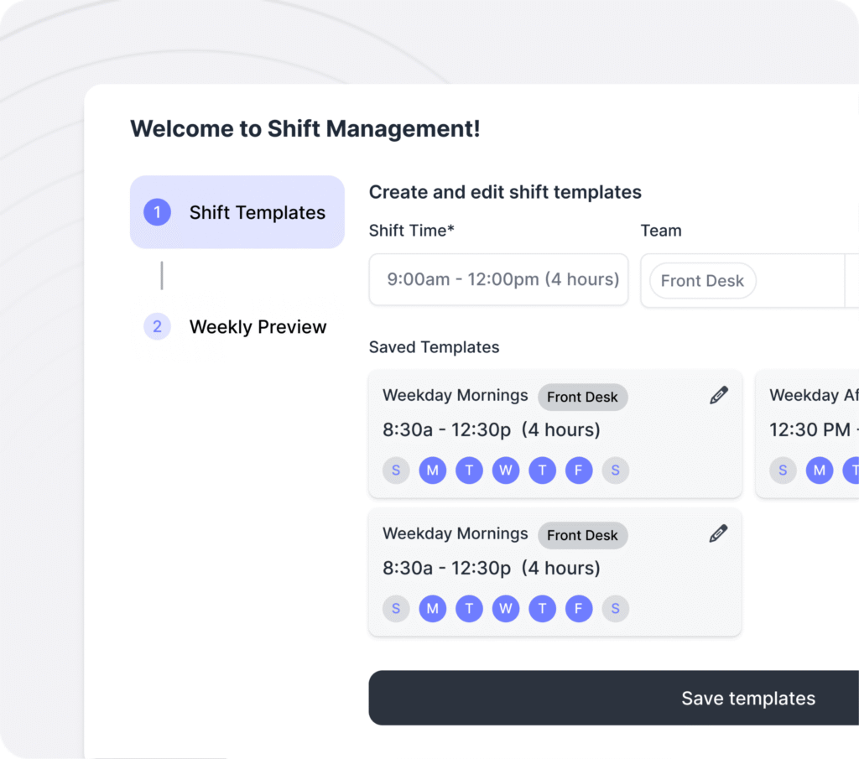Viewport: 859px width, 759px height.
Task: Toggle Sunday on the Weekday Afternoons card
Action: click(x=783, y=470)
